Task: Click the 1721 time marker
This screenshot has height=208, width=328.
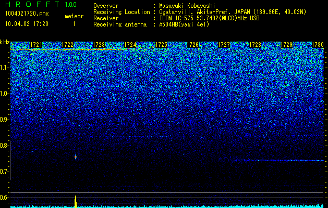Action: click(36, 45)
